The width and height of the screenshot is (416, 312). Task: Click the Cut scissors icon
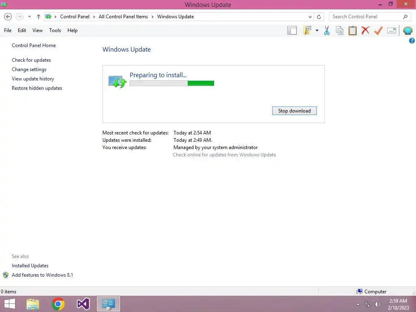click(x=327, y=30)
